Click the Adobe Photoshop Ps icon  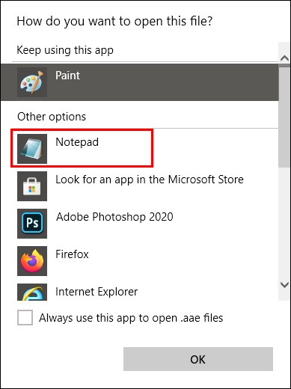(x=32, y=224)
